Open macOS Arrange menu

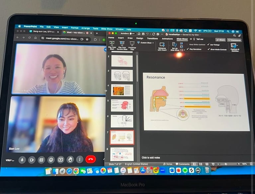pos(85,28)
